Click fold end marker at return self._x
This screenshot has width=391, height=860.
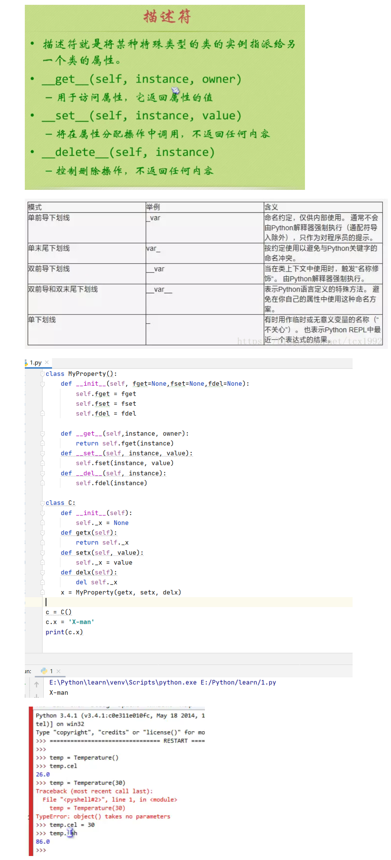tap(42, 542)
